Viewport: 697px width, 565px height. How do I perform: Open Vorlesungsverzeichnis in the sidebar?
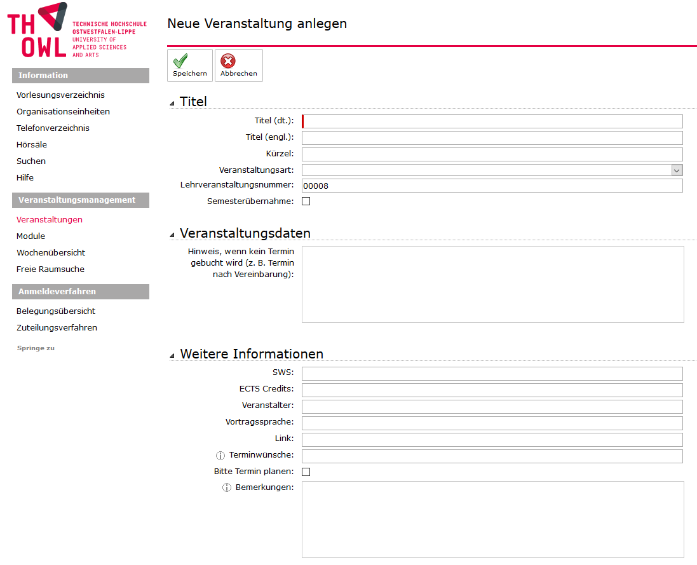tap(60, 95)
